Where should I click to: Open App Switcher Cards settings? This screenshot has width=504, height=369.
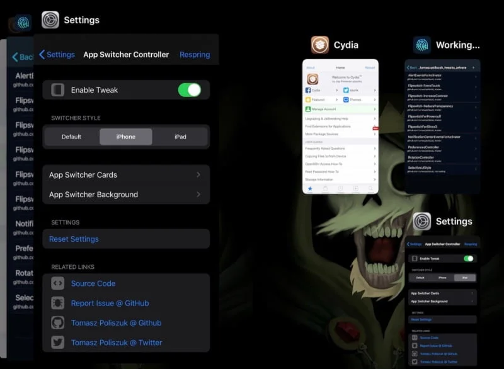point(126,174)
